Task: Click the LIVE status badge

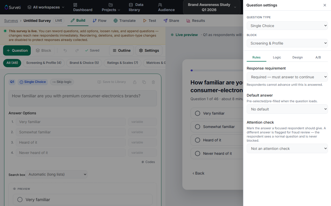Action: pyautogui.click(x=59, y=21)
